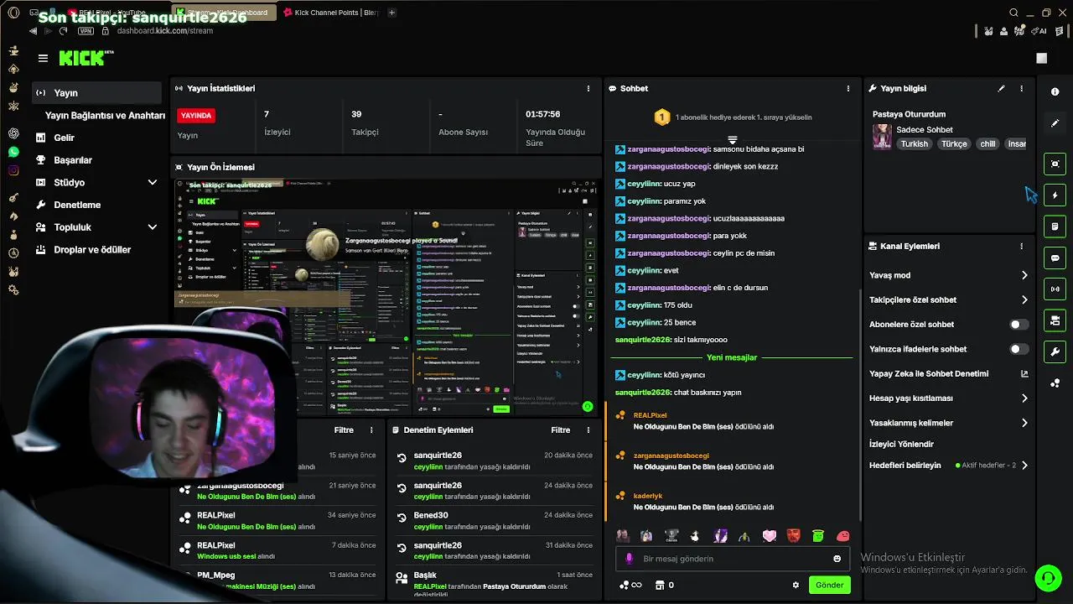Click the Turkish tag chip
Image resolution: width=1073 pixels, height=604 pixels.
pos(915,143)
